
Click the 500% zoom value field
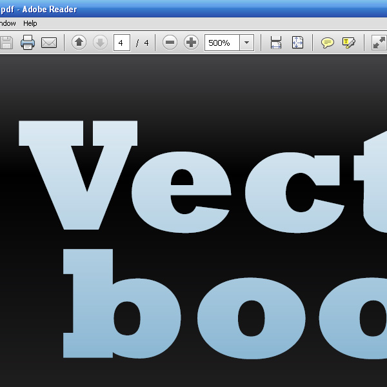222,43
